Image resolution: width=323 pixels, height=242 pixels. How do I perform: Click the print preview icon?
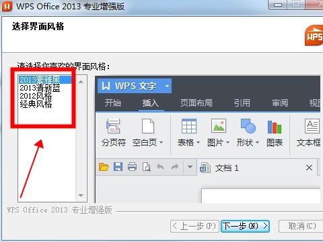tap(146, 167)
